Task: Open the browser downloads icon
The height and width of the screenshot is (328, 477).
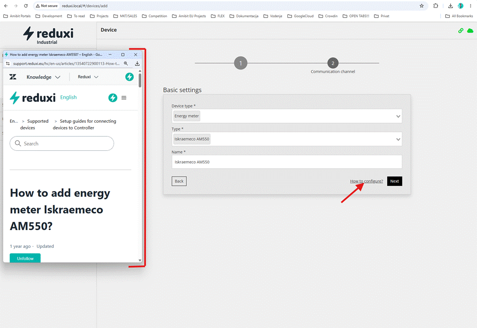Action: click(x=450, y=6)
